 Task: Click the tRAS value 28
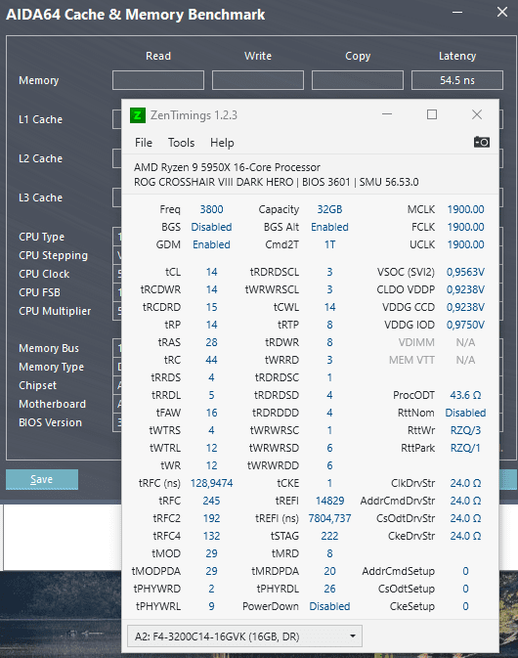point(211,342)
